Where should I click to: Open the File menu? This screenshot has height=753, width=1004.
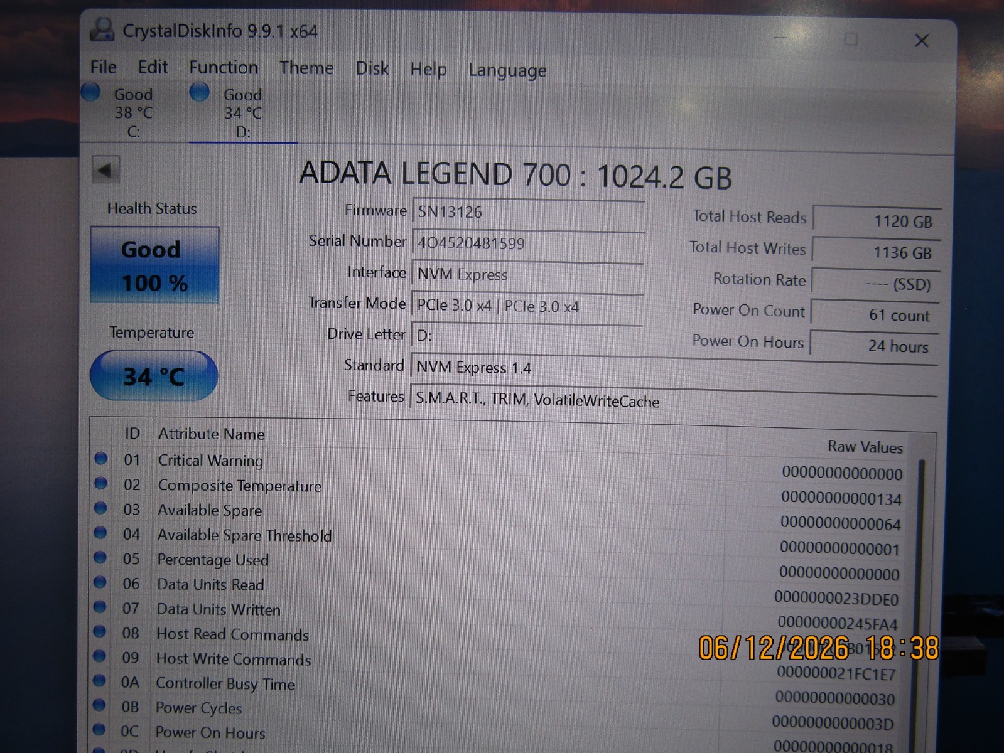104,67
